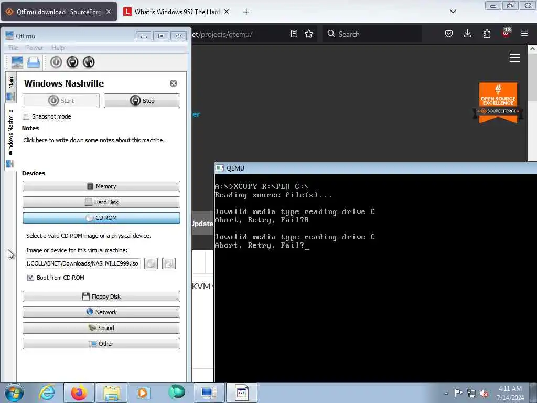This screenshot has height=403, width=537.
Task: Expand the Sound device section
Action: (101, 328)
